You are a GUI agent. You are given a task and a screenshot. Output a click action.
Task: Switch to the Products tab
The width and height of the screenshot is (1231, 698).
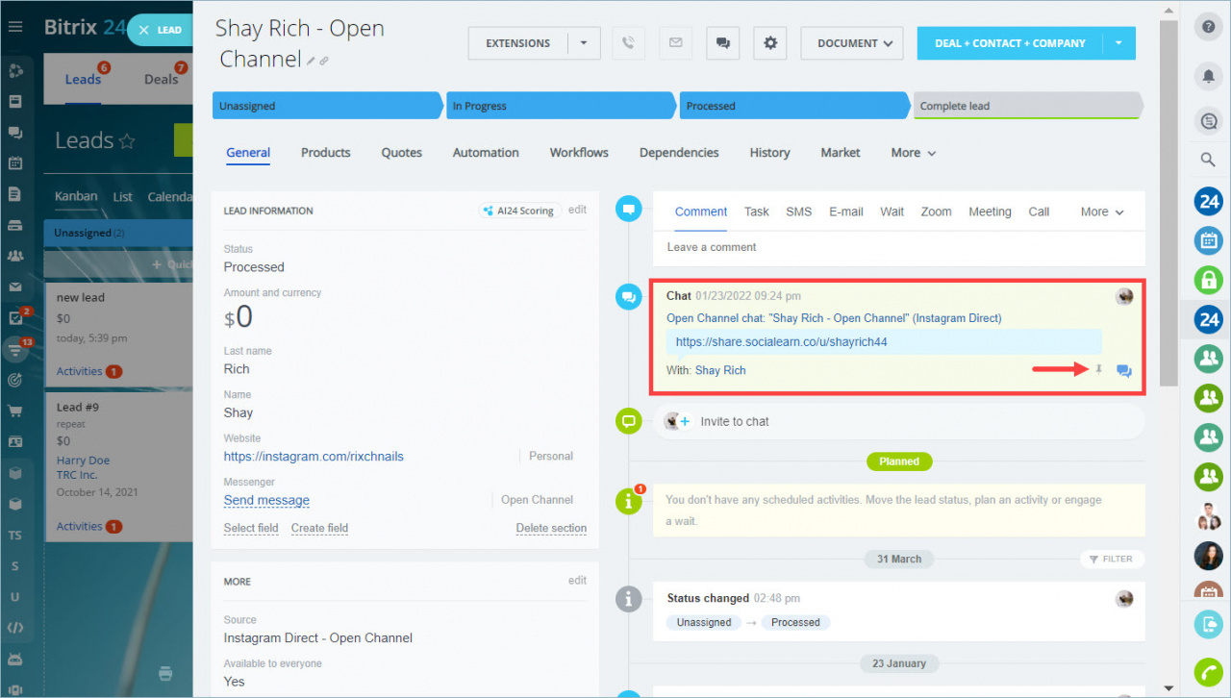pyautogui.click(x=325, y=153)
